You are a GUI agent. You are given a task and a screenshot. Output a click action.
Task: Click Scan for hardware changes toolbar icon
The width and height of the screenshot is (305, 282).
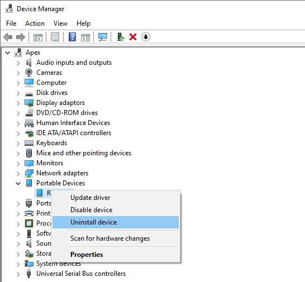click(103, 37)
